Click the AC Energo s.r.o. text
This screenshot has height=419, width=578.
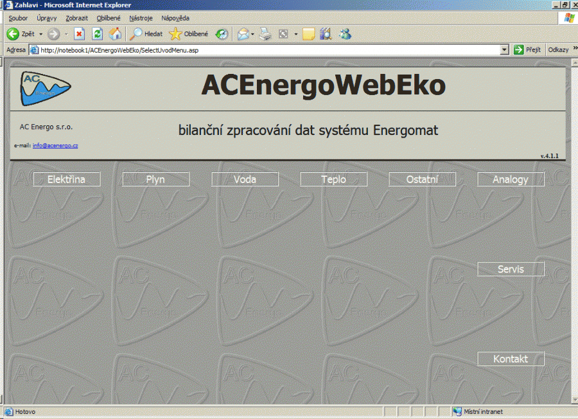(x=46, y=127)
